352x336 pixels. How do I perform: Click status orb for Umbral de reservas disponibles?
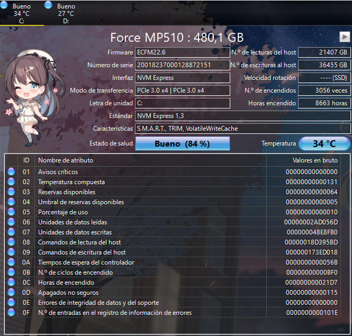point(11,202)
